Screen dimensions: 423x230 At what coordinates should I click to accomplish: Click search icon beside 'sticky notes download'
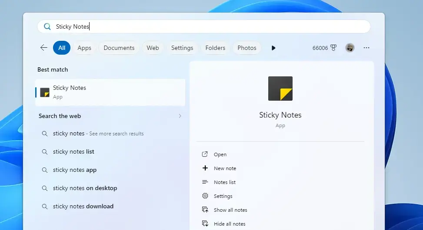[x=45, y=207]
